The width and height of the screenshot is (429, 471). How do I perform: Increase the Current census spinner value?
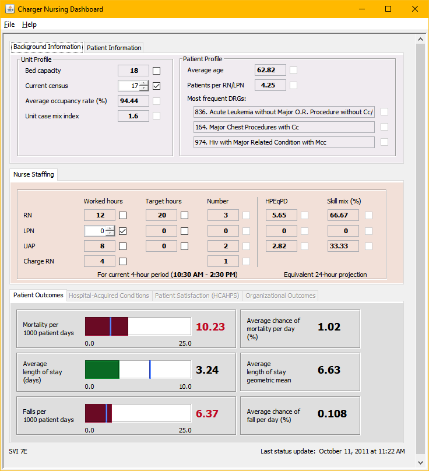point(143,83)
